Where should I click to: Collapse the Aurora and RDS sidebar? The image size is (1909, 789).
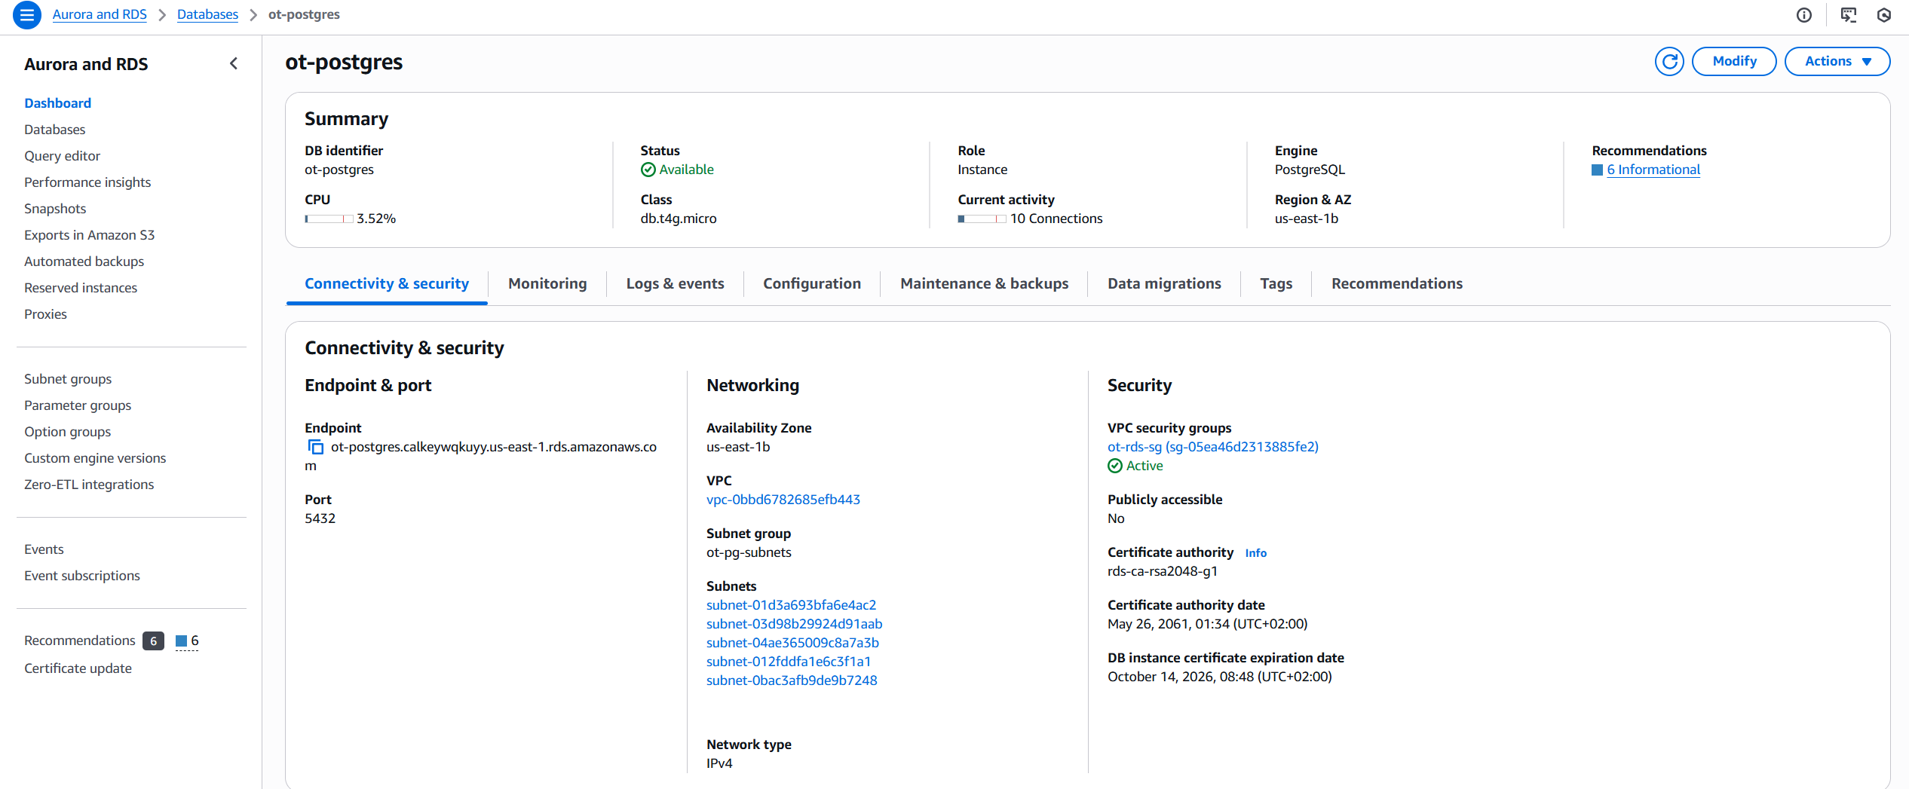tap(234, 63)
